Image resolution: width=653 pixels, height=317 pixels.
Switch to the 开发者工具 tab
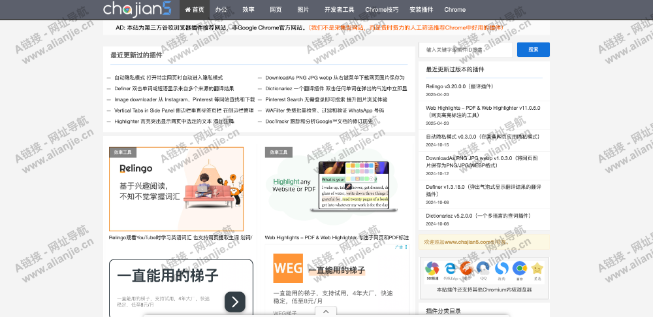[339, 10]
